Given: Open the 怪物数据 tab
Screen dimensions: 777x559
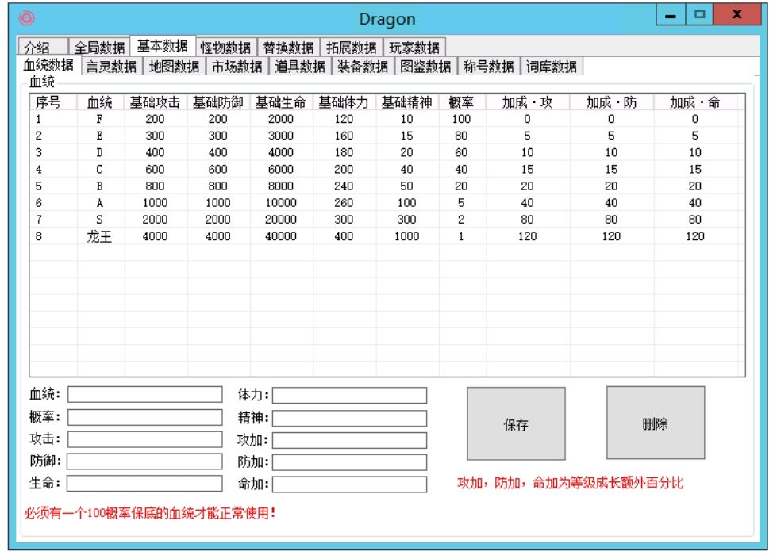Looking at the screenshot, I should (x=225, y=48).
